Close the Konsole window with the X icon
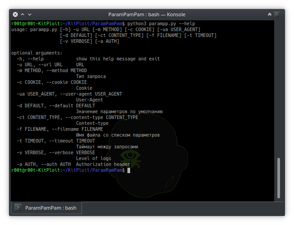This screenshot has height=225, width=294. [x=15, y=14]
